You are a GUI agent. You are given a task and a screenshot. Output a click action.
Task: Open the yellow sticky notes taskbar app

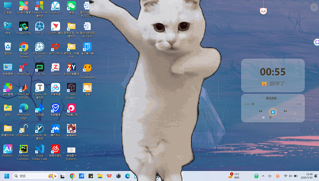point(91,176)
